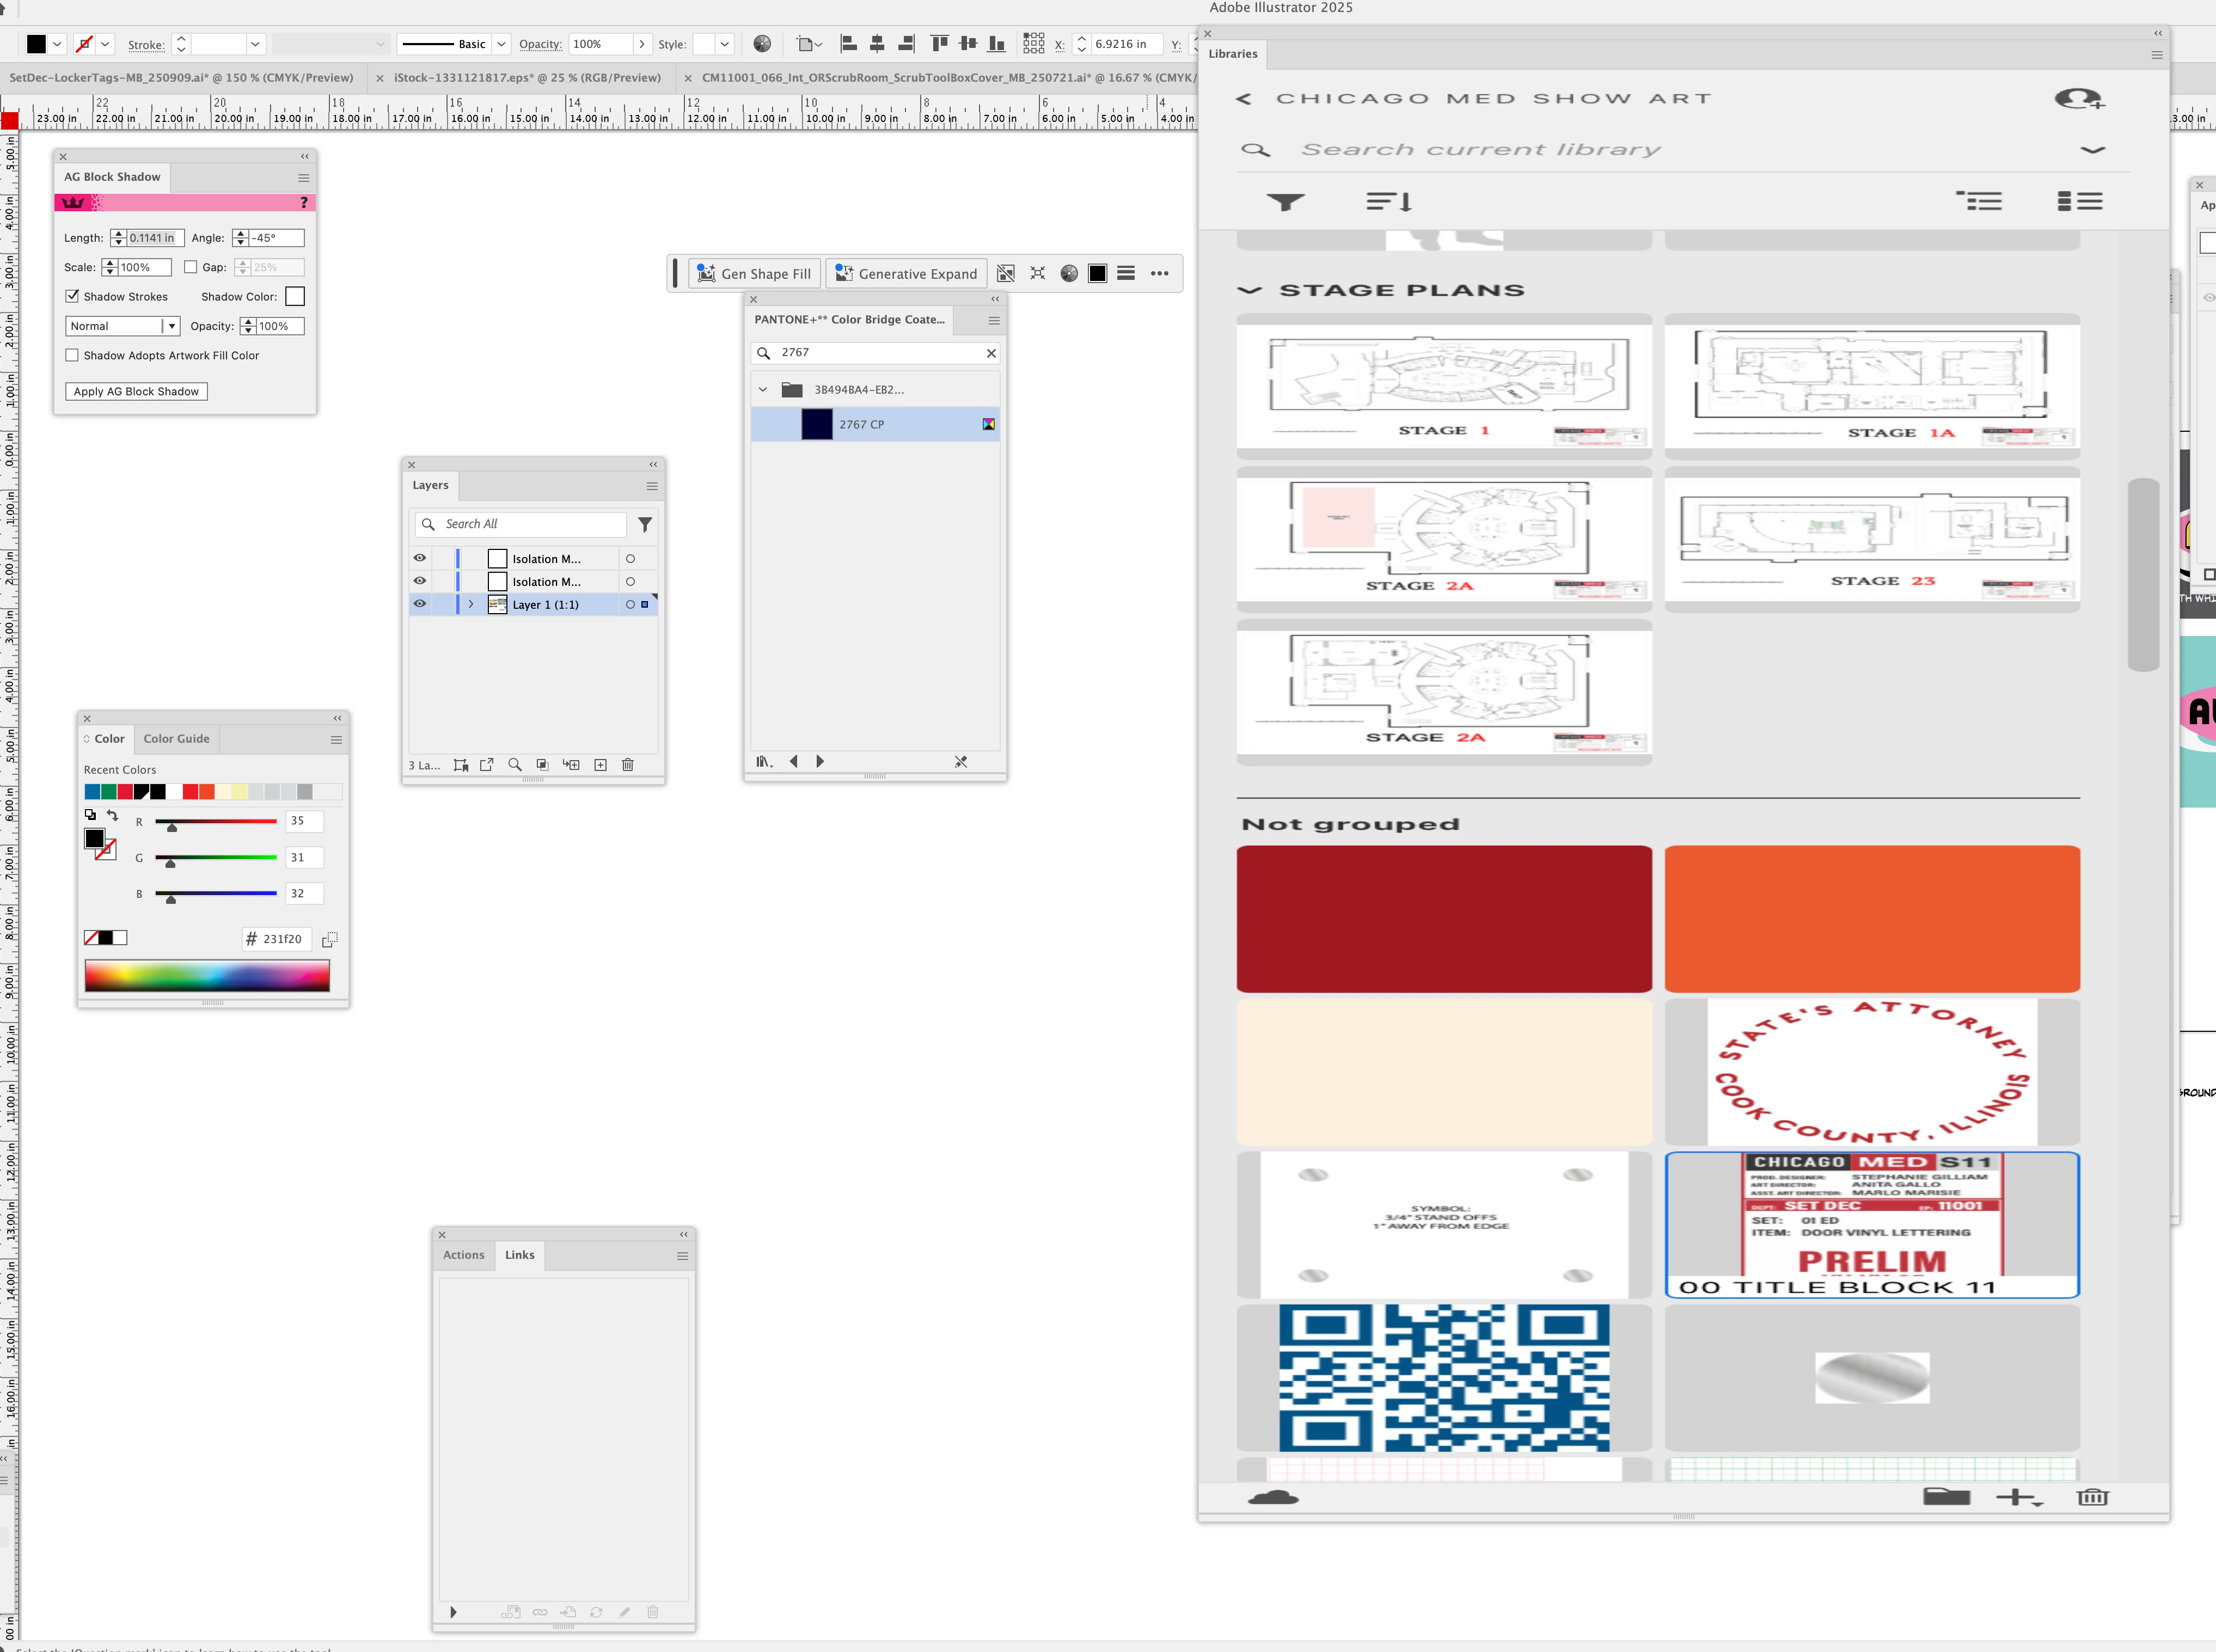The width and height of the screenshot is (2216, 1652).
Task: Switch to the Actions tab
Action: pos(463,1255)
